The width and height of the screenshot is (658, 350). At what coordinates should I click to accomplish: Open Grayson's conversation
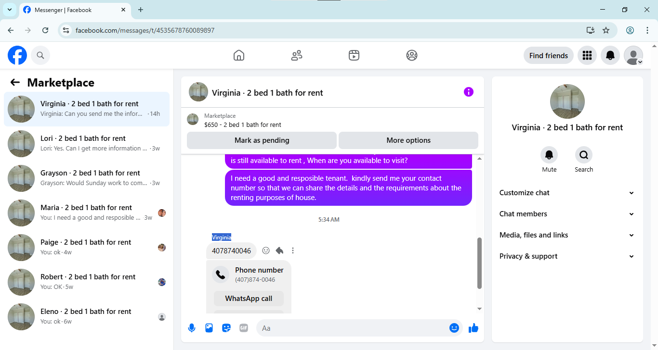point(87,178)
